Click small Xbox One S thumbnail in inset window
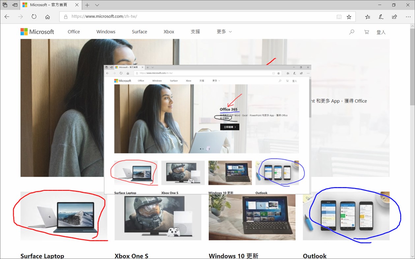This screenshot has height=259, width=415. (183, 173)
